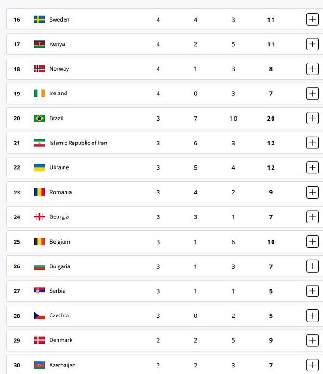323x374 pixels.
Task: Expand Romania's medal row
Action: click(312, 192)
